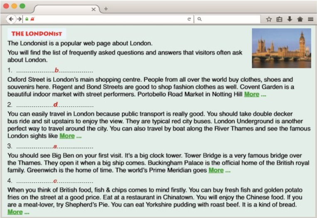This screenshot has width=317, height=218.
Task: Click the words 'Shepherd's Pie'
Action: pos(87,204)
